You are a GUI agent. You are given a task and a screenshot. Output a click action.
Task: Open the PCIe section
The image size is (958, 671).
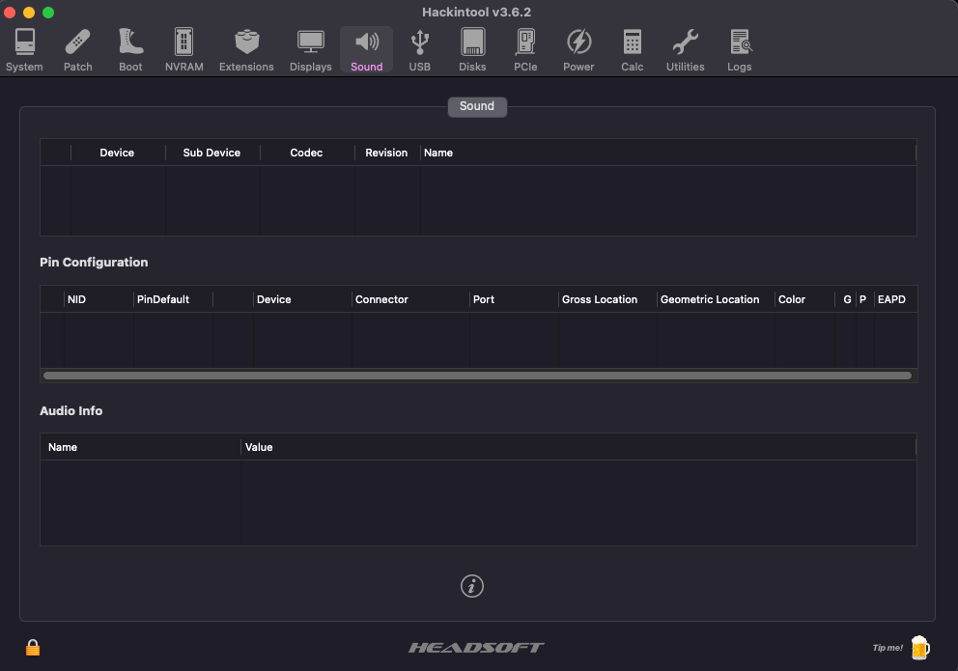525,49
